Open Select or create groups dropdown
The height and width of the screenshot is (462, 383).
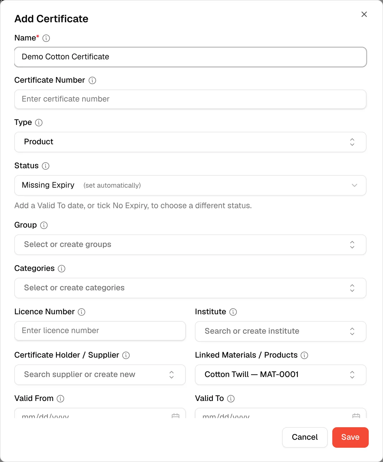point(190,245)
